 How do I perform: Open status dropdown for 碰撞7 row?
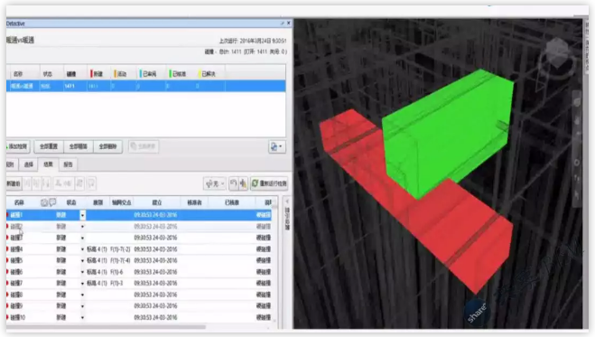82,284
